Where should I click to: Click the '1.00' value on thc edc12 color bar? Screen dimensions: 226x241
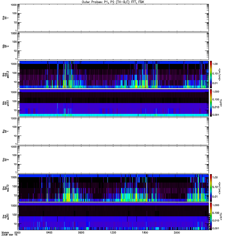pos(215,177)
